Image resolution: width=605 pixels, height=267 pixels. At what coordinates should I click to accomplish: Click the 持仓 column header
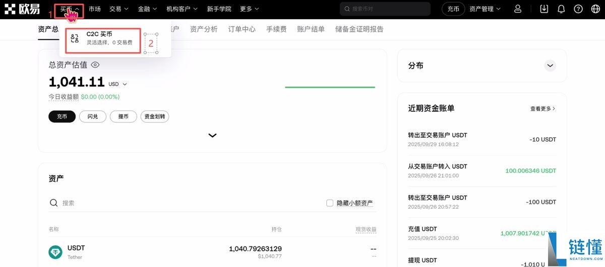(276, 229)
